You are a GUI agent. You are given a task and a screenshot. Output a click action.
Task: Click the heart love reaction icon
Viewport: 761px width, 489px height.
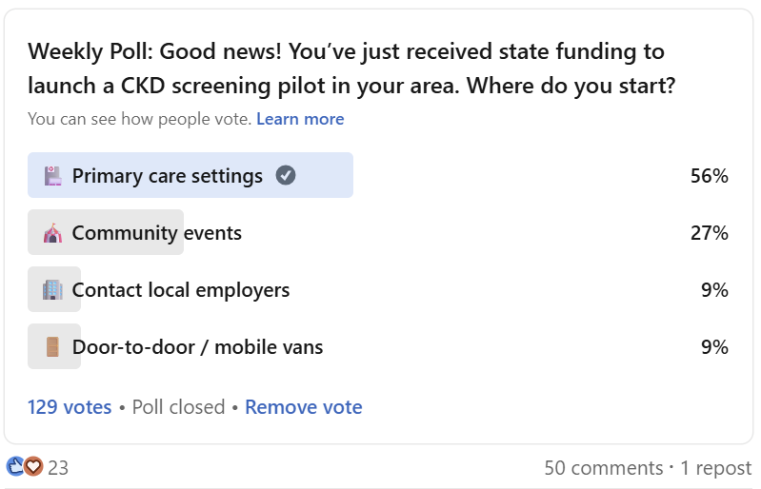(x=33, y=467)
